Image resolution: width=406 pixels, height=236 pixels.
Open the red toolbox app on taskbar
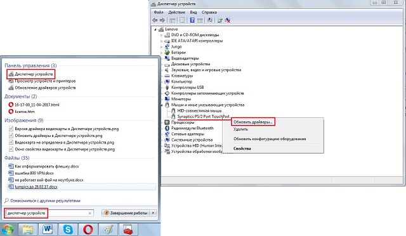pyautogui.click(x=128, y=229)
